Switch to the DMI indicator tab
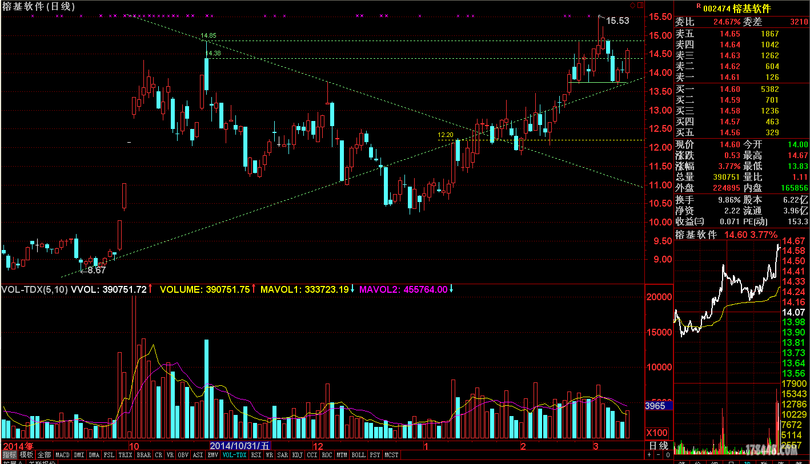Viewport: 810px width, 464px height. 79,455
